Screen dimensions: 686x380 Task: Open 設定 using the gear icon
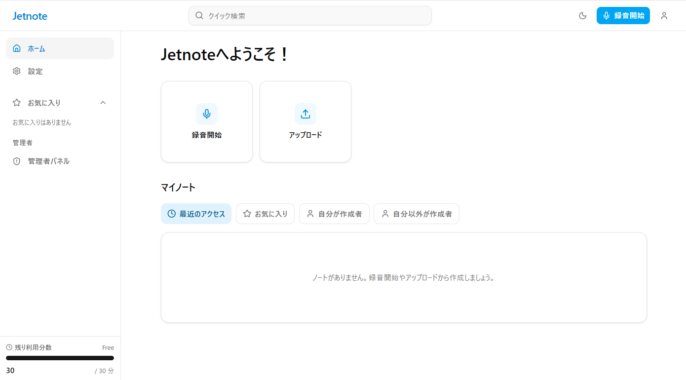click(17, 71)
